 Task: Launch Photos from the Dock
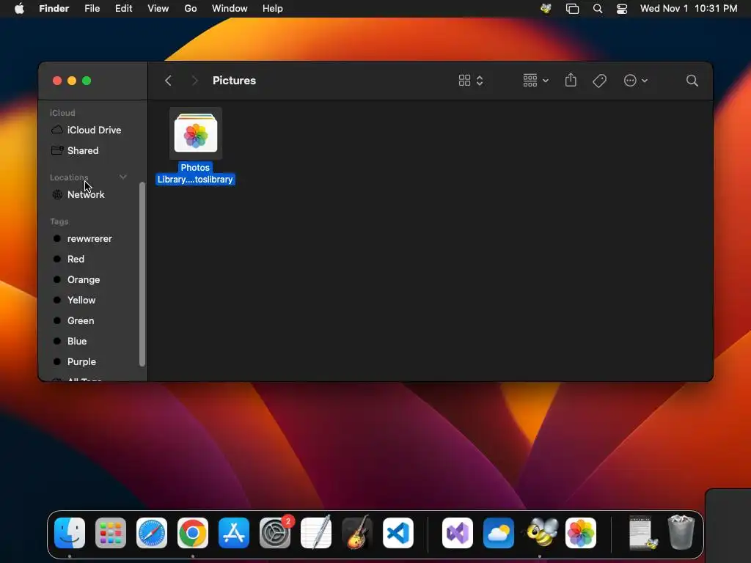[x=581, y=533]
